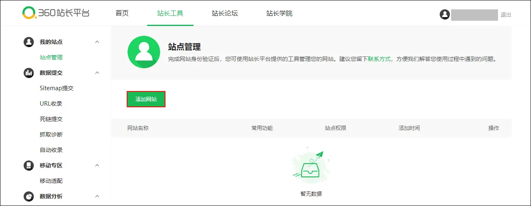Switch to the 站长论坛 tab
Screen dimensions: 531x206
(x=225, y=13)
